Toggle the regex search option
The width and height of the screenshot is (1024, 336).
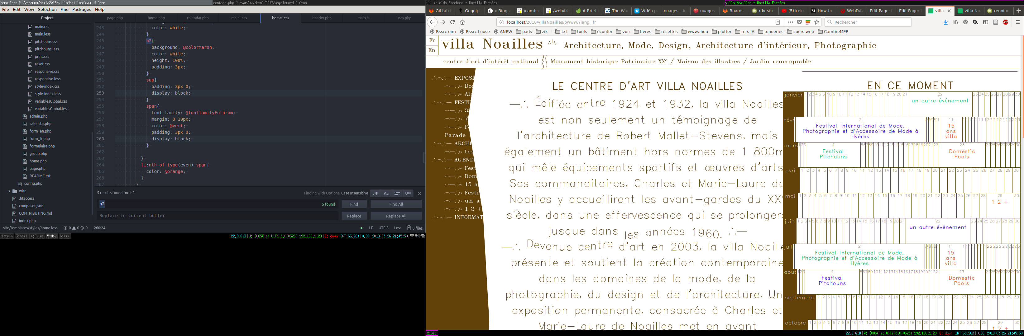pyautogui.click(x=376, y=193)
